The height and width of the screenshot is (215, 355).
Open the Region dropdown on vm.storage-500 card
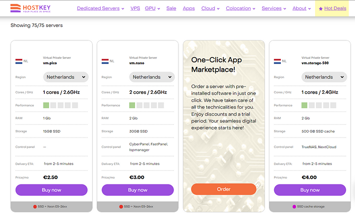click(x=324, y=77)
